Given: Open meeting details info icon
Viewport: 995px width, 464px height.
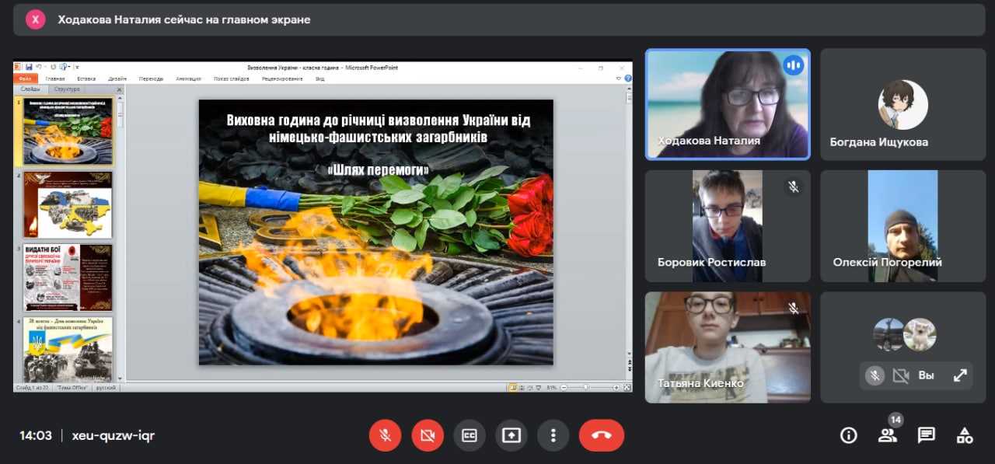Looking at the screenshot, I should pos(849,435).
